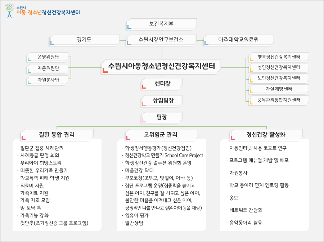
Task: Click 가족 자조 모임 item
Action: coord(34,200)
